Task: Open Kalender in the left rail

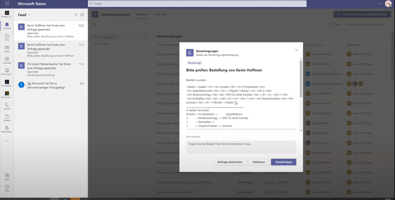Action: 7,60
